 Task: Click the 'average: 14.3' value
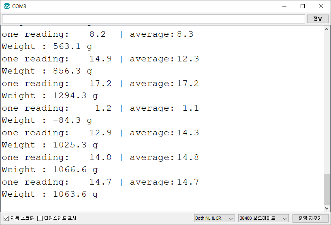164,133
